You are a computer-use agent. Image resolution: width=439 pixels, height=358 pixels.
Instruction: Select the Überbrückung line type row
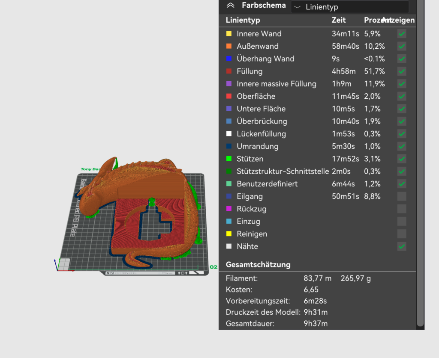[x=262, y=121]
